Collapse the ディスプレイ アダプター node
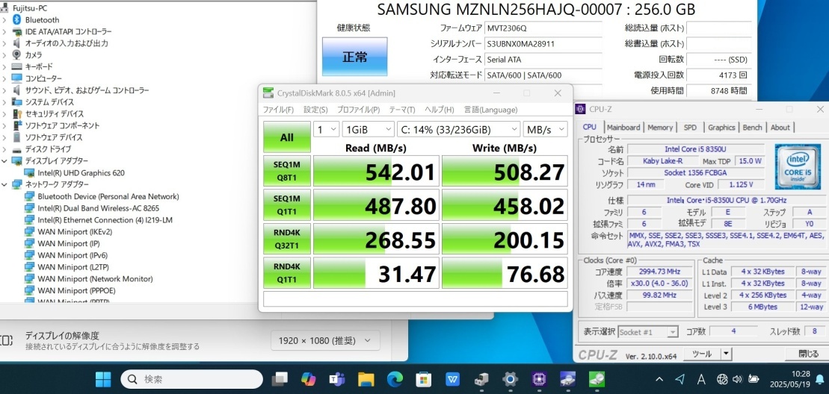 4,161
